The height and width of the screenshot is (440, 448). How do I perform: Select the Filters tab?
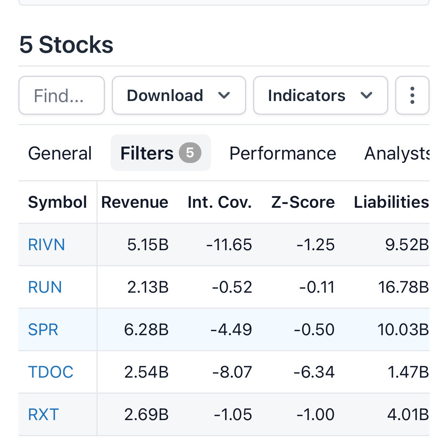[147, 153]
